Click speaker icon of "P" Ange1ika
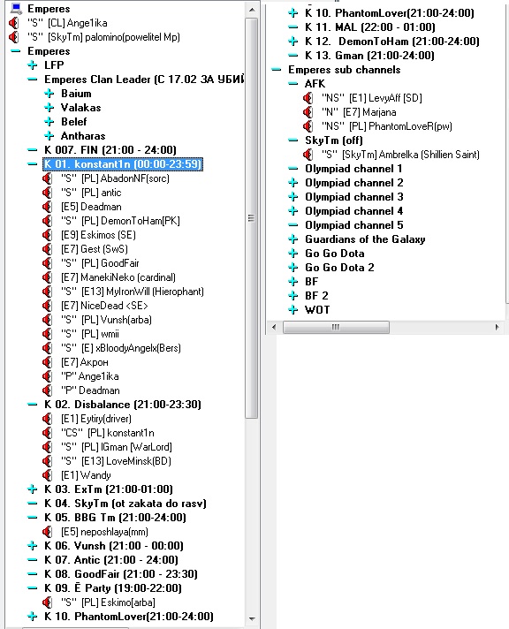509x629 pixels. (x=48, y=376)
